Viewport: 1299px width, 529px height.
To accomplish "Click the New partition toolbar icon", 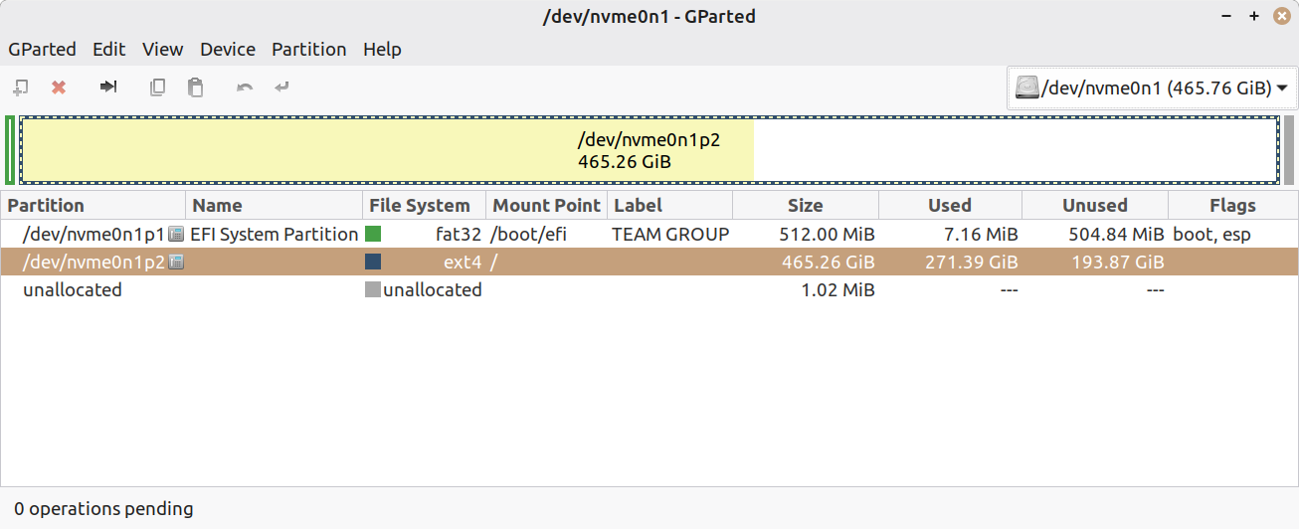I will [x=21, y=88].
